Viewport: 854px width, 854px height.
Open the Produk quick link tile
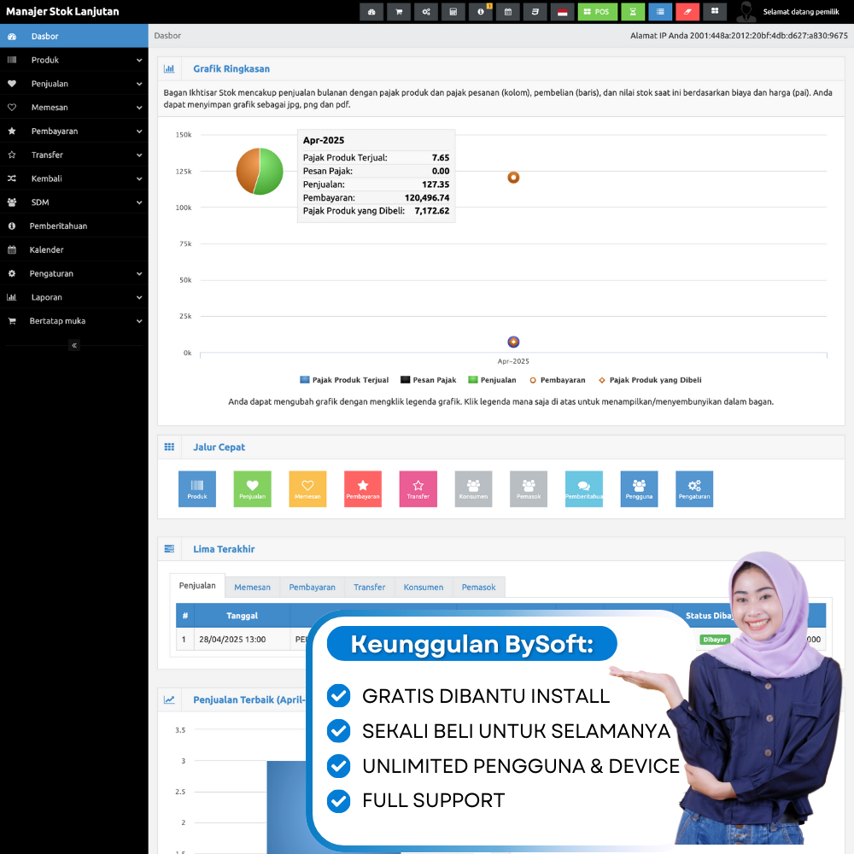197,489
